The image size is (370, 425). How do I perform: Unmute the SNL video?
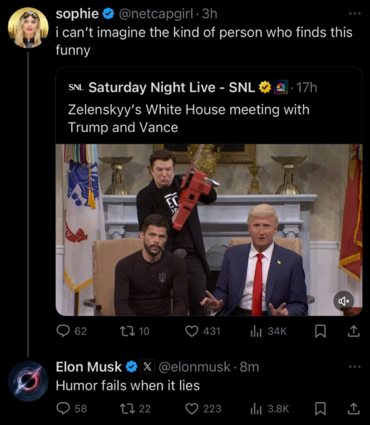345,301
